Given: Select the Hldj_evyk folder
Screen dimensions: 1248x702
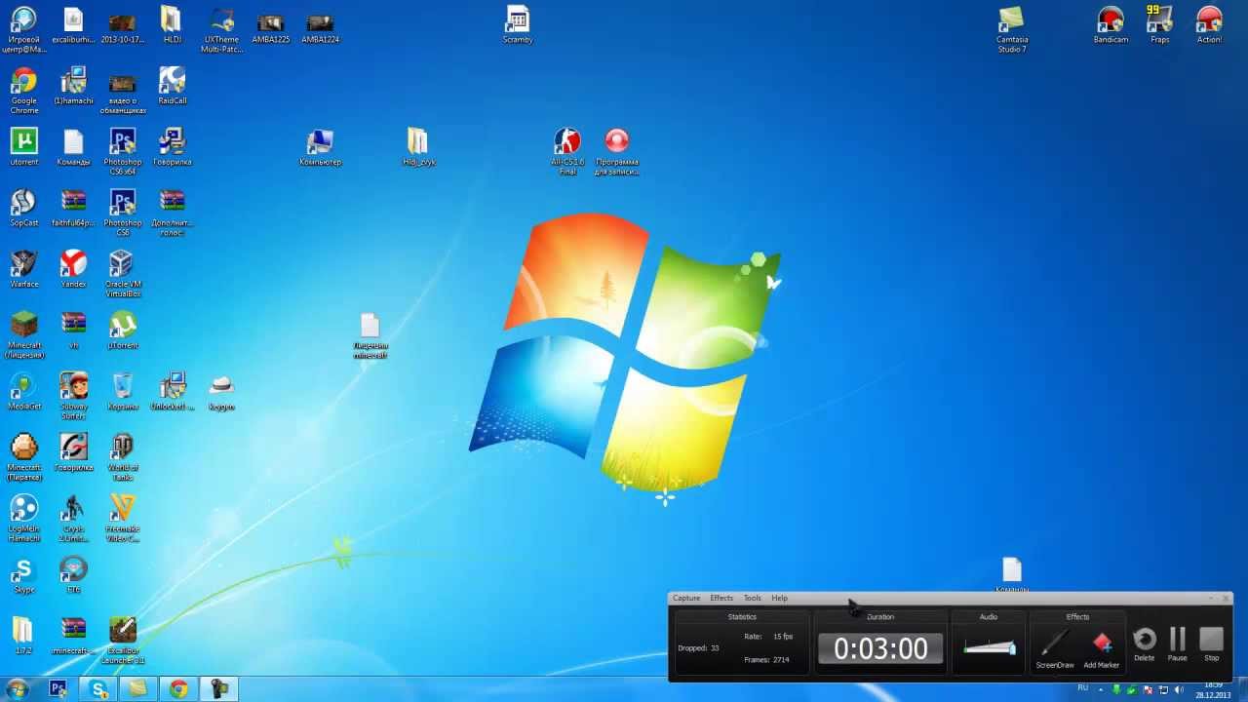Looking at the screenshot, I should point(417,147).
